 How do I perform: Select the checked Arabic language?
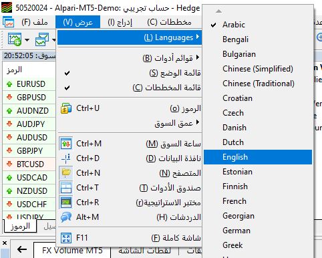[258, 25]
